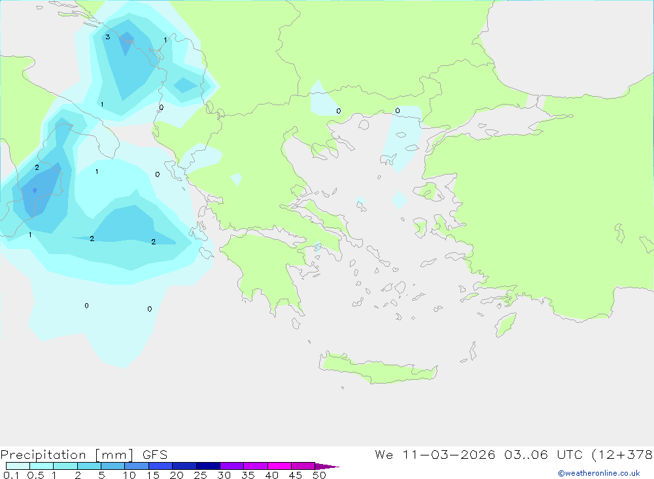Select the 2–5 mm legend swatch

pos(89,466)
